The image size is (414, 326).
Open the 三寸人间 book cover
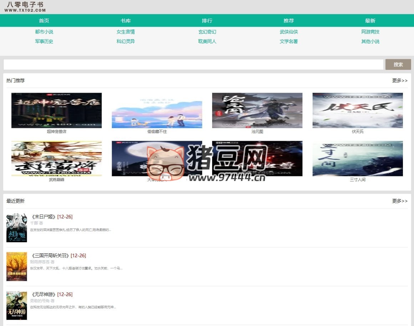click(357, 158)
